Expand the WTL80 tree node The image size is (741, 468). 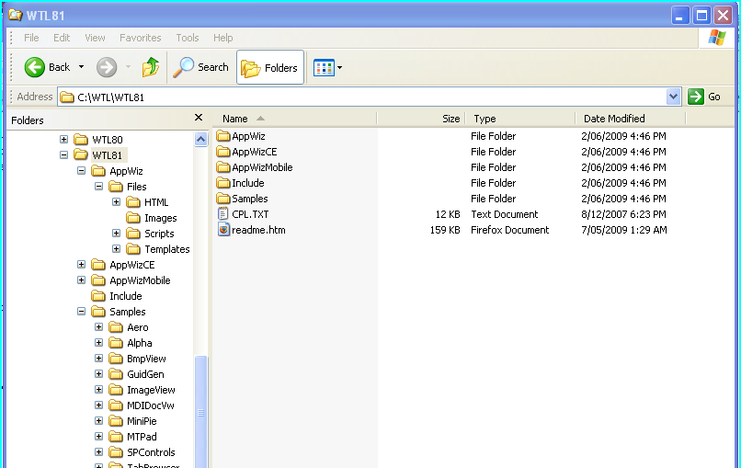[63, 139]
